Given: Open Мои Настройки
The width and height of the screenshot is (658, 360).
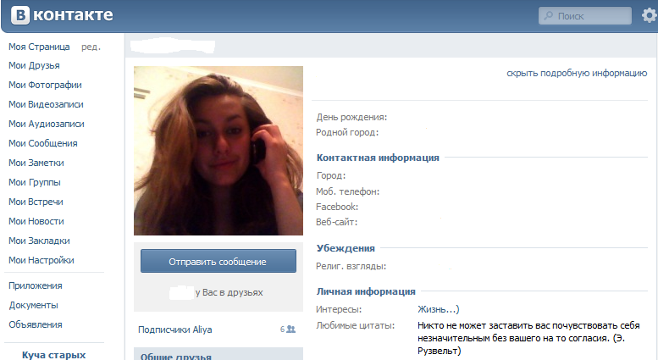Looking at the screenshot, I should click(x=41, y=260).
